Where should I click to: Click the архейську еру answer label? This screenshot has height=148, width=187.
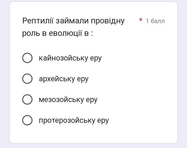64,79
